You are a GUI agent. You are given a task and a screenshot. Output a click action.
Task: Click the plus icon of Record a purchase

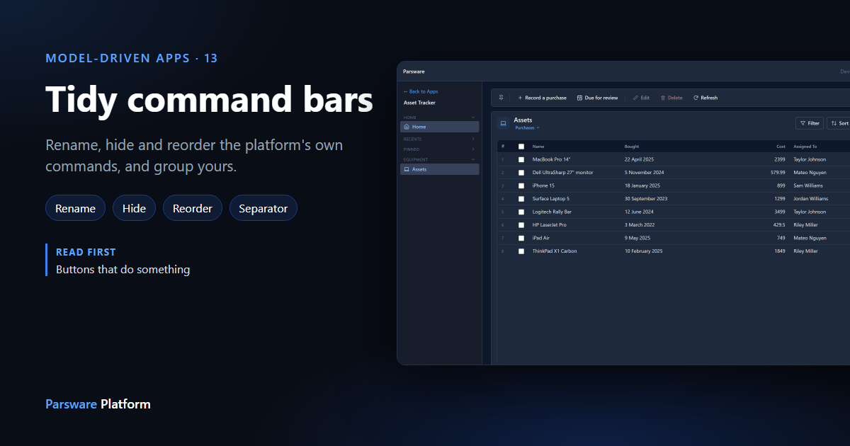click(520, 98)
